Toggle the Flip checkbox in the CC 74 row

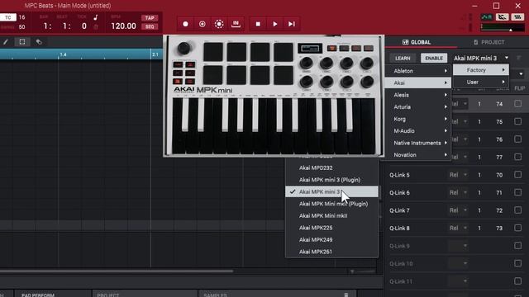pos(518,104)
